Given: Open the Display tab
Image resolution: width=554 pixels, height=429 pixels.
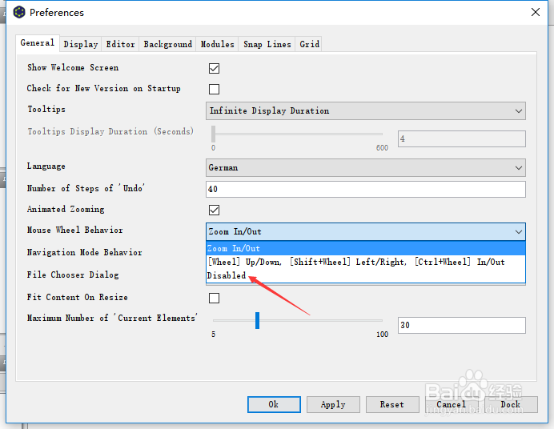Looking at the screenshot, I should 81,44.
